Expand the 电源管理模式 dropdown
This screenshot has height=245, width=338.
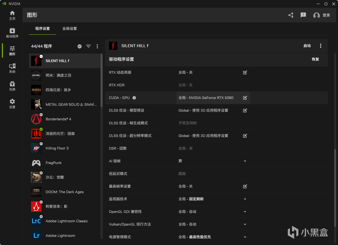point(245,237)
